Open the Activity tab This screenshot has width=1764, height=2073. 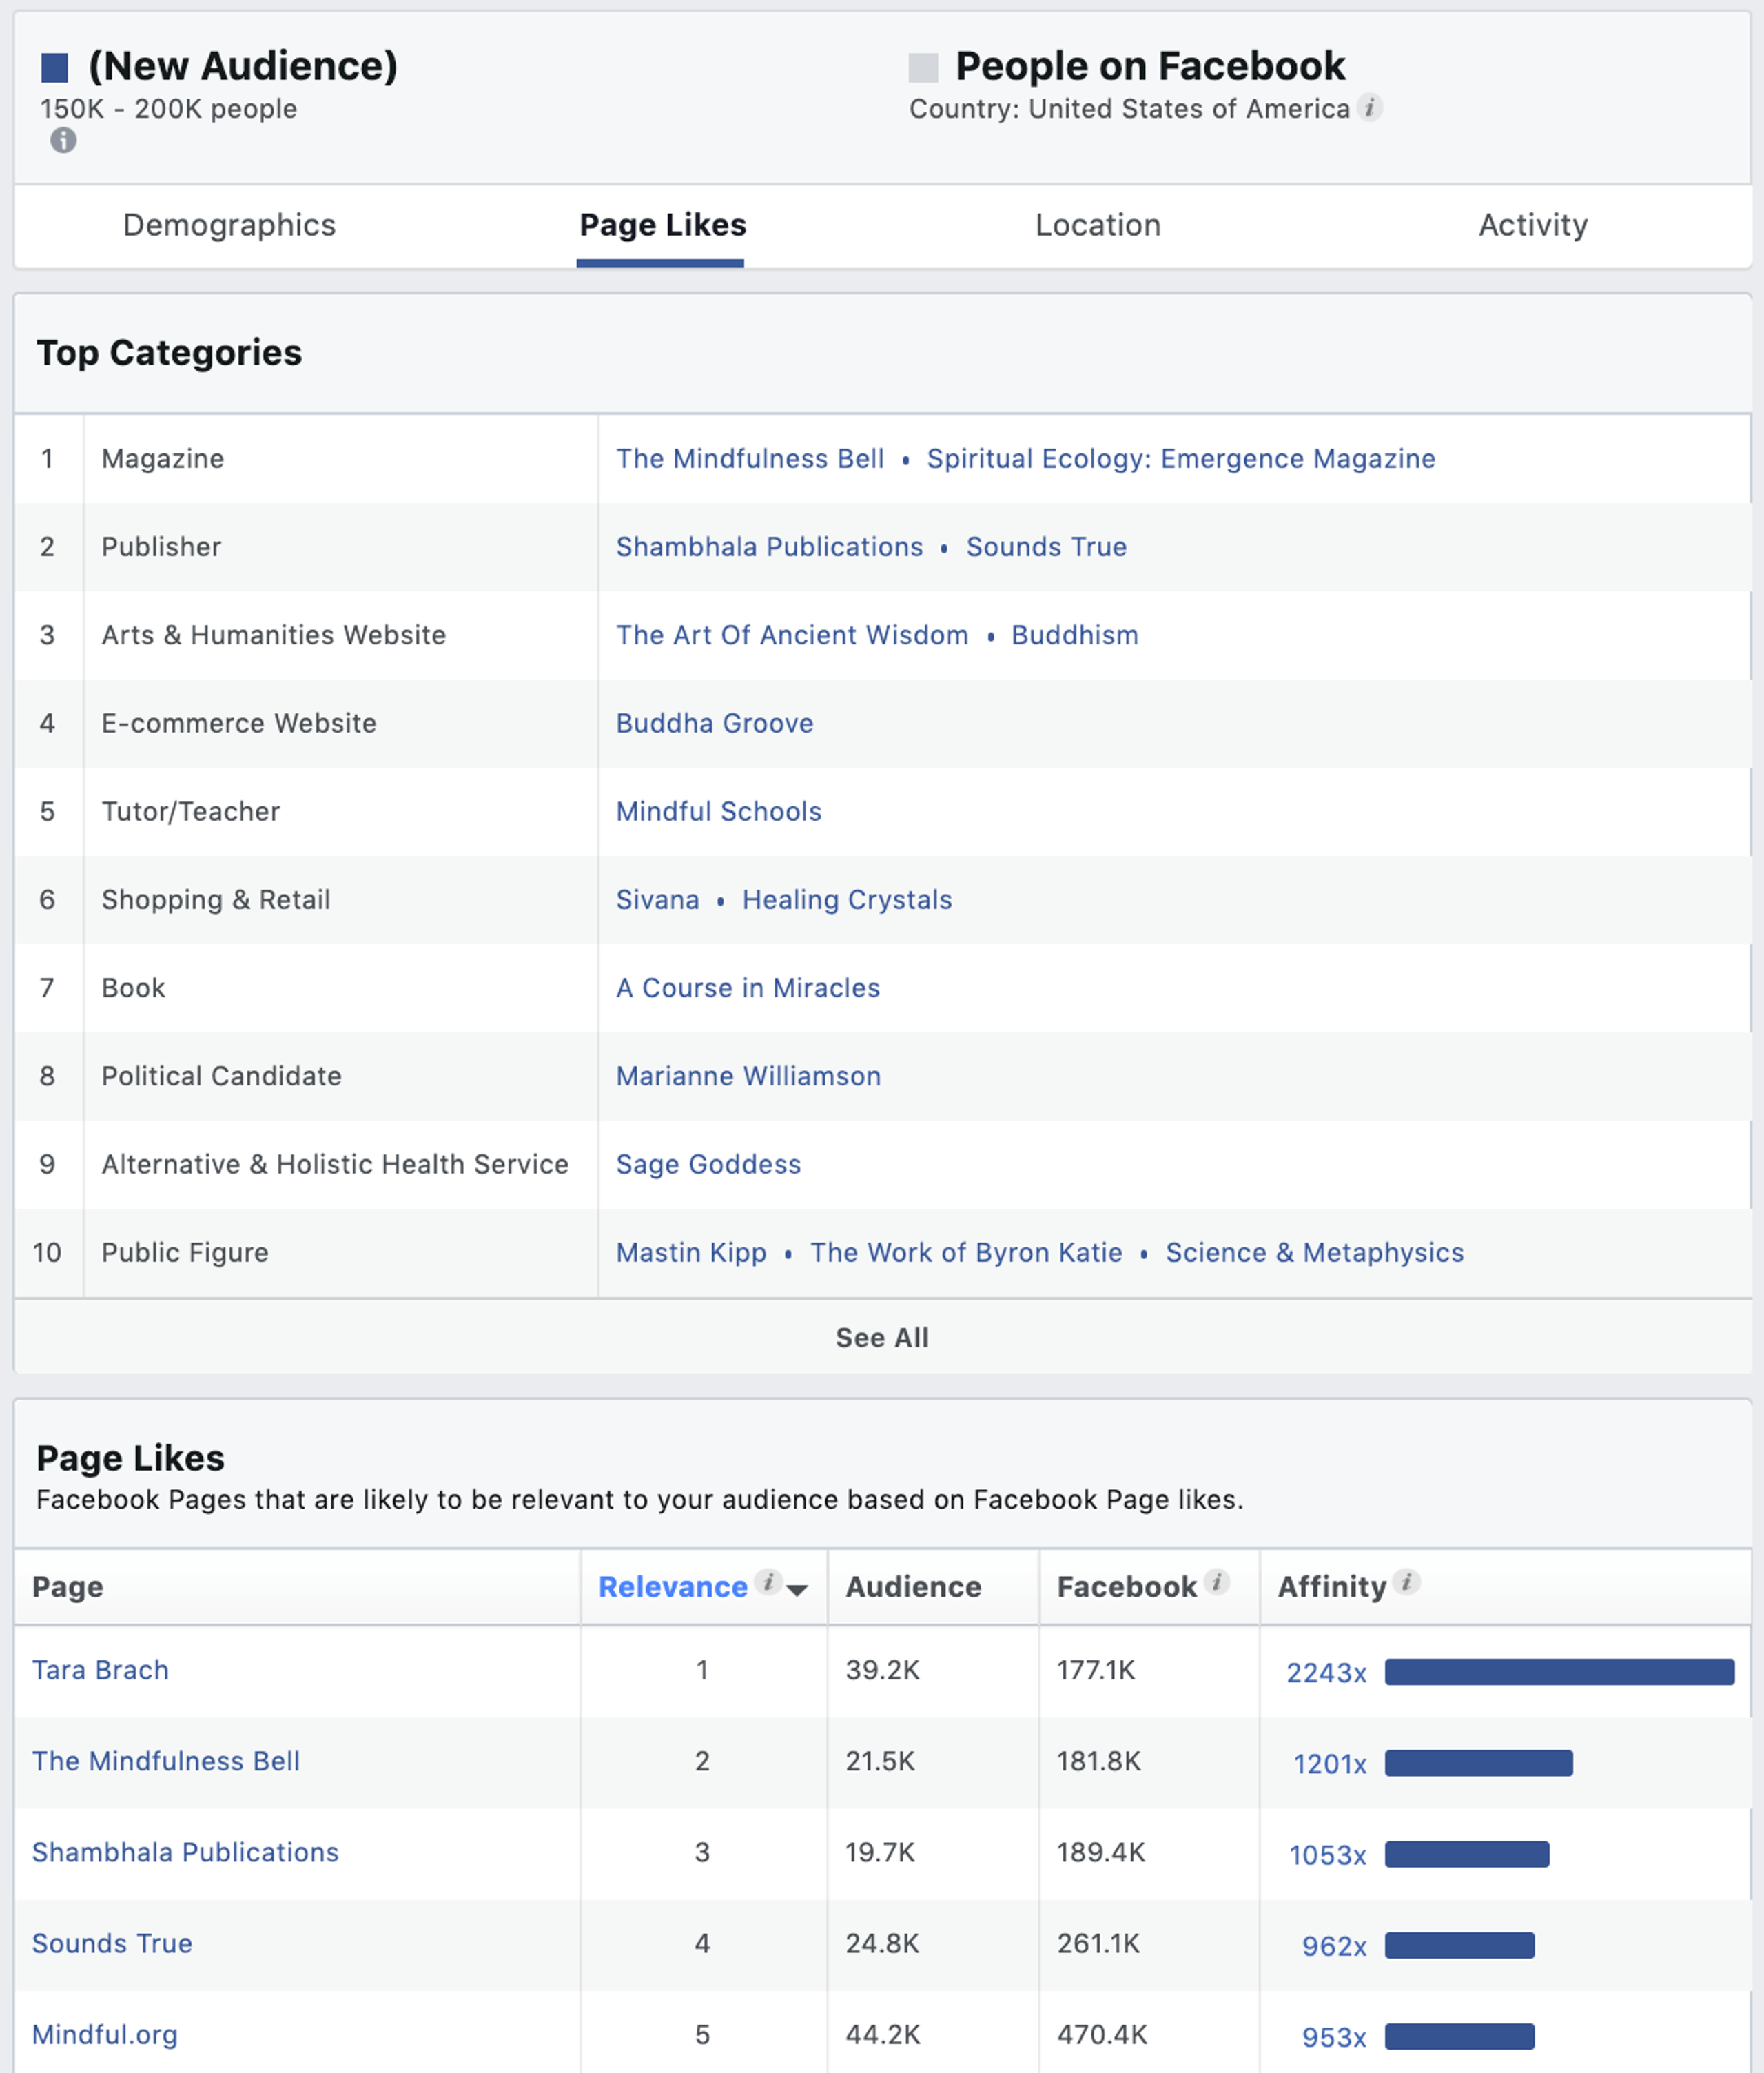coord(1532,225)
